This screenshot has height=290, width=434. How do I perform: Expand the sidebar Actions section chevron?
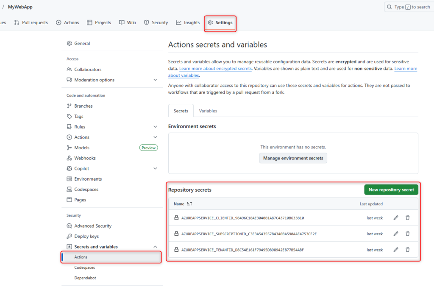155,137
